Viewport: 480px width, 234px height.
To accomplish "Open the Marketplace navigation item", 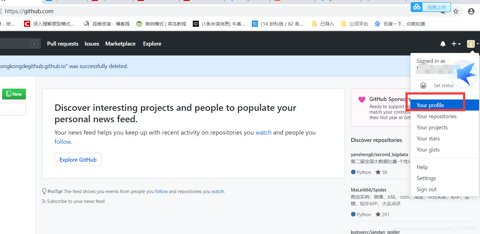I will 120,44.
